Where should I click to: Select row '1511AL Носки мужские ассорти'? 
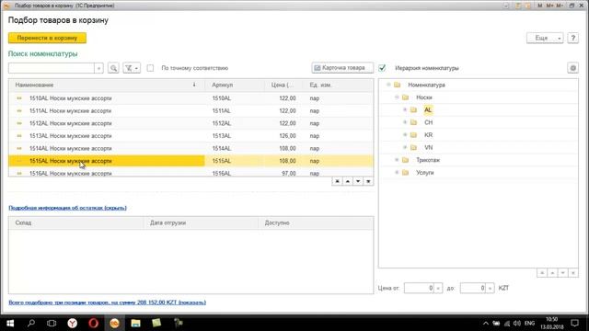point(191,110)
